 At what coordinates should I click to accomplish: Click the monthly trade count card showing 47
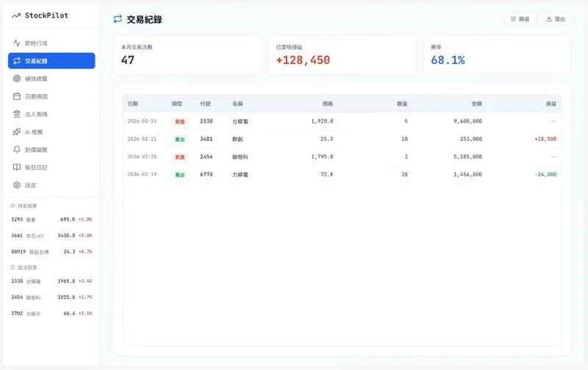187,55
